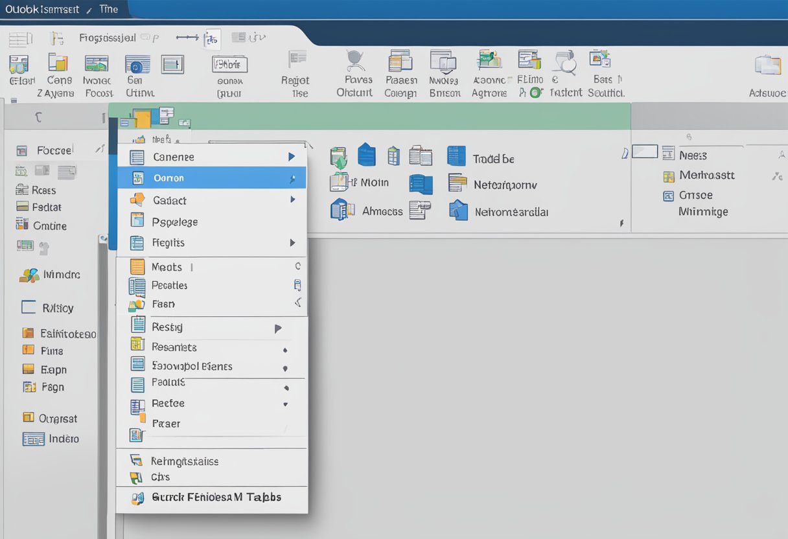
Task: Expand the Gadact submenu arrow
Action: pos(293,200)
